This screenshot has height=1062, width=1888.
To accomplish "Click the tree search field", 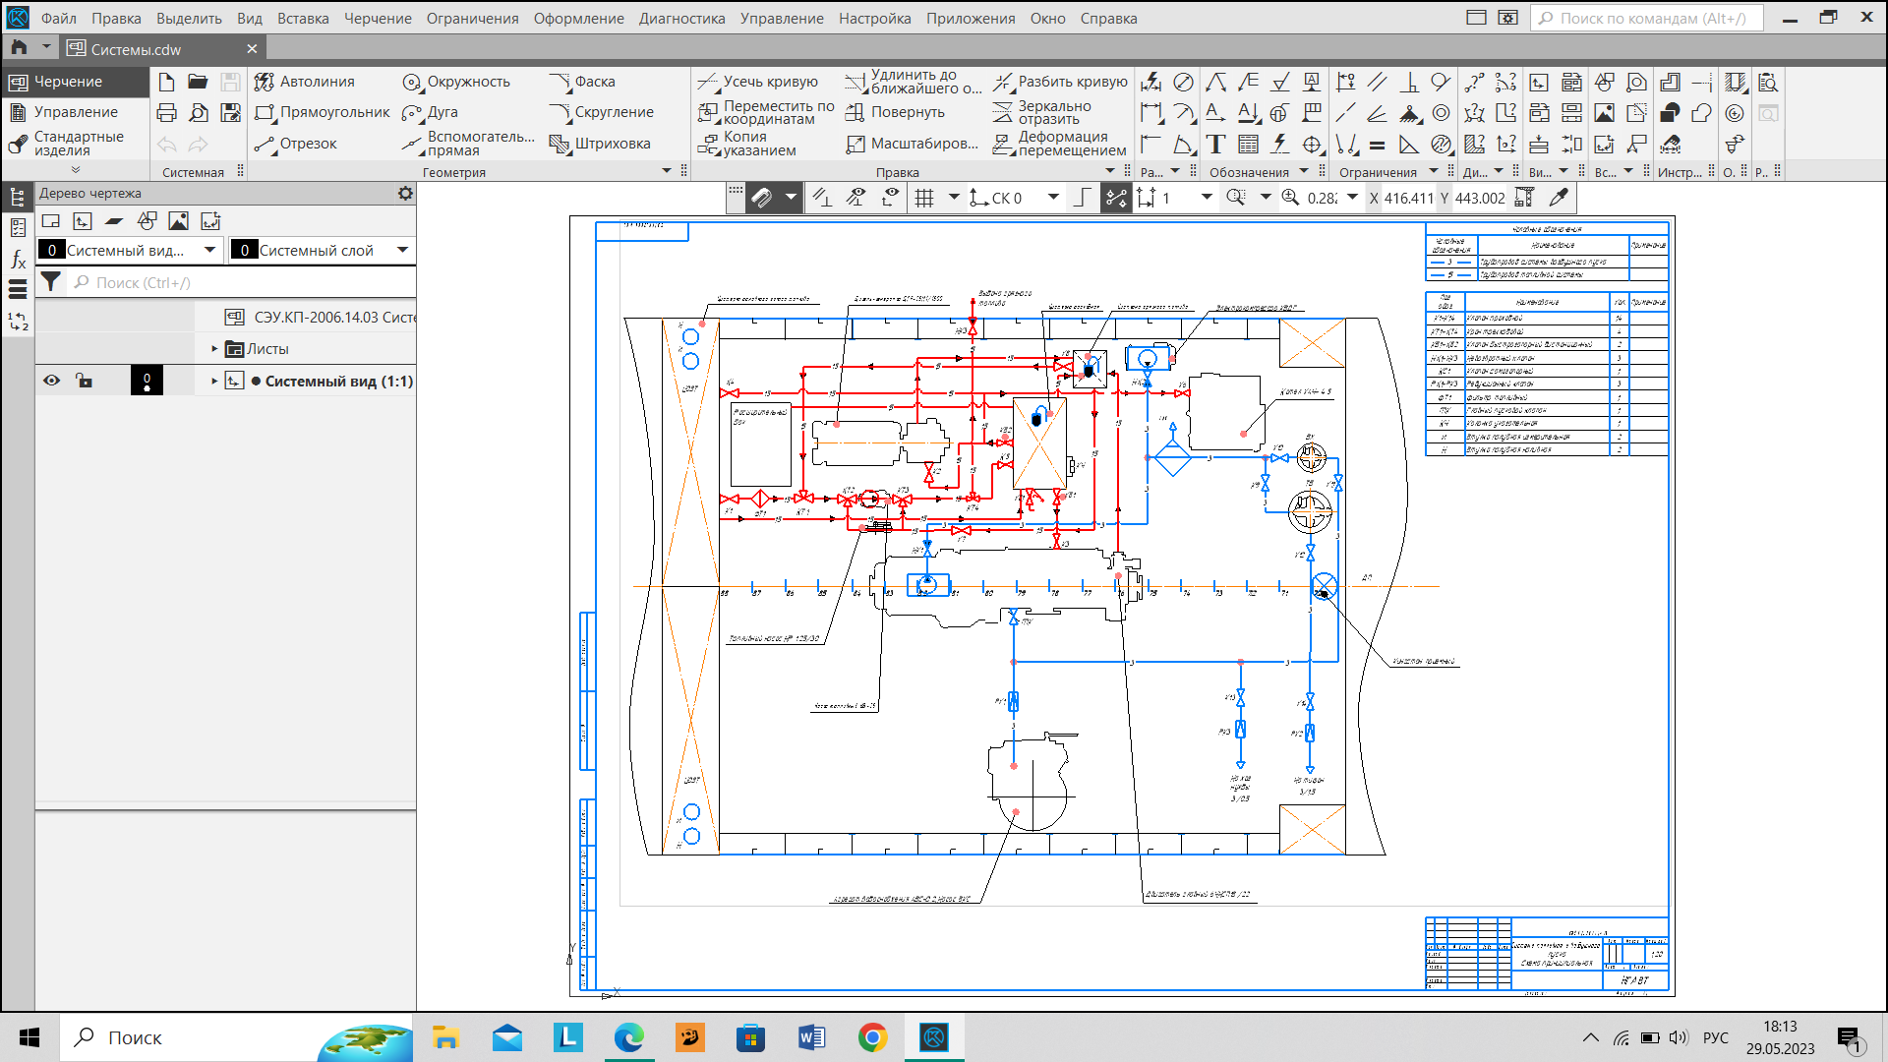I will click(x=242, y=282).
